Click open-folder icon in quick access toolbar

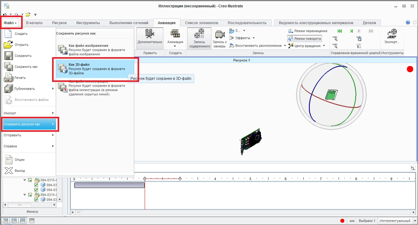coord(28,14)
